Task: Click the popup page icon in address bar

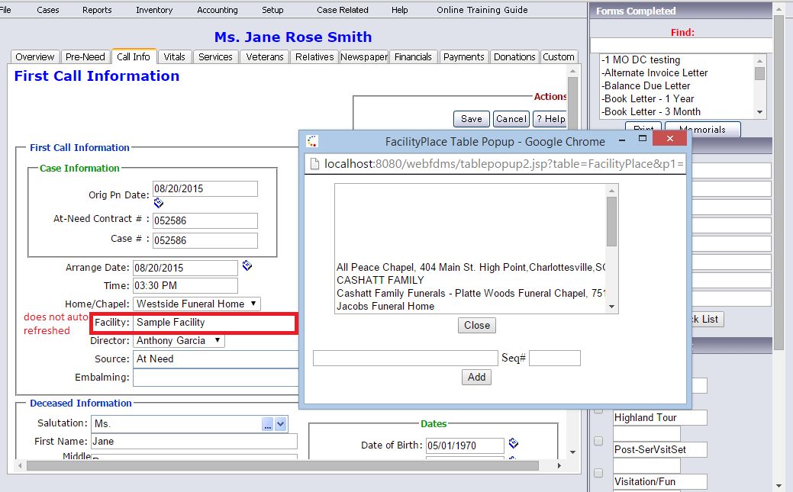Action: point(314,164)
